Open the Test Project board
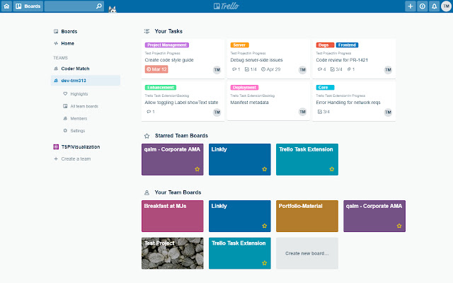 pyautogui.click(x=172, y=253)
